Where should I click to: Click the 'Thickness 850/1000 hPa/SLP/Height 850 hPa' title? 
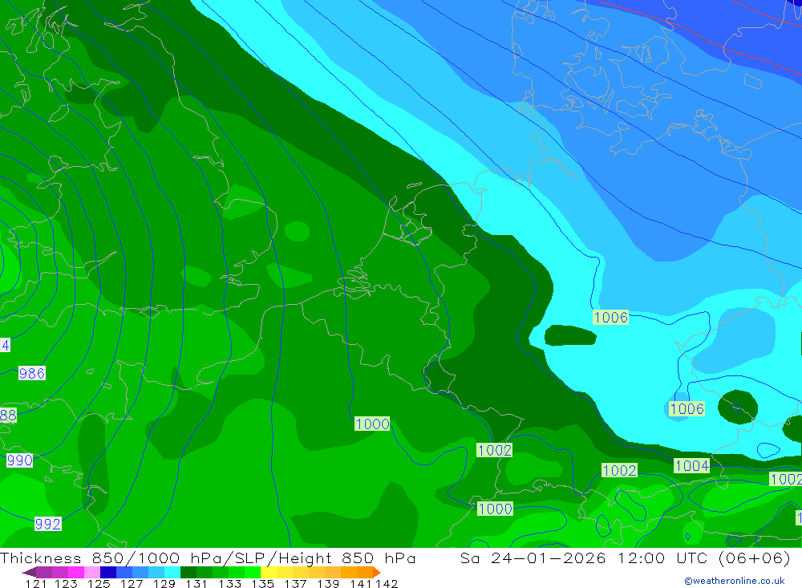208,558
